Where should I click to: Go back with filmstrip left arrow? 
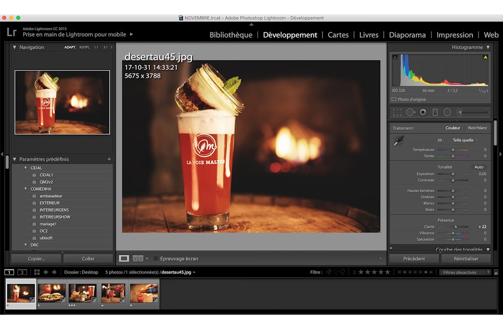pyautogui.click(x=46, y=272)
